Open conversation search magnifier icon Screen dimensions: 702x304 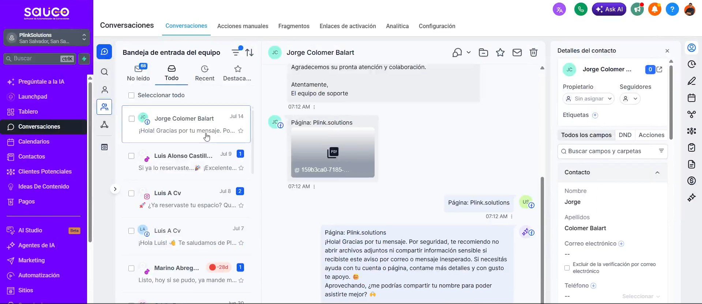click(x=104, y=72)
